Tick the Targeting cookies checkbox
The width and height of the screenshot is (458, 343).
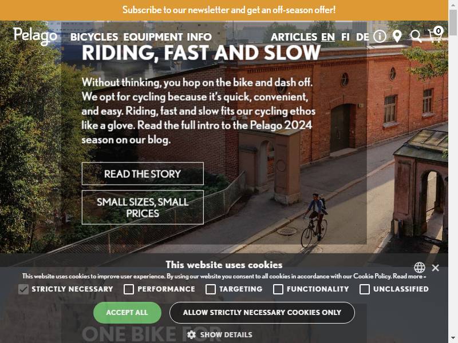tap(211, 289)
